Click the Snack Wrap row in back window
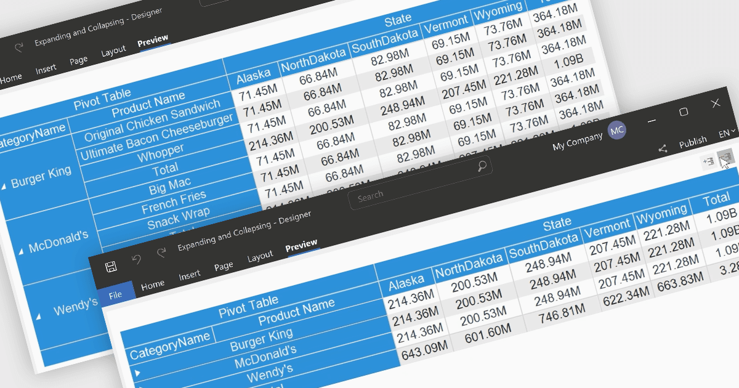 pos(179,219)
